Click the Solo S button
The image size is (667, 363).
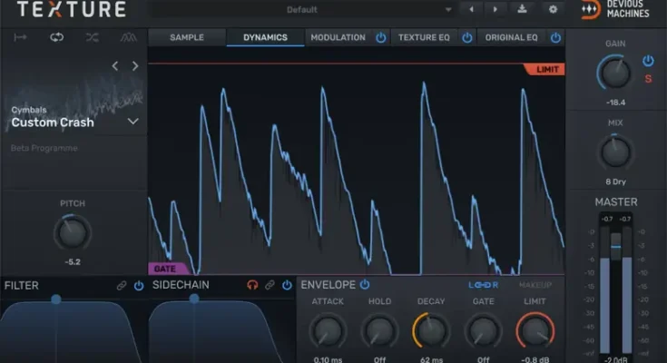(648, 79)
